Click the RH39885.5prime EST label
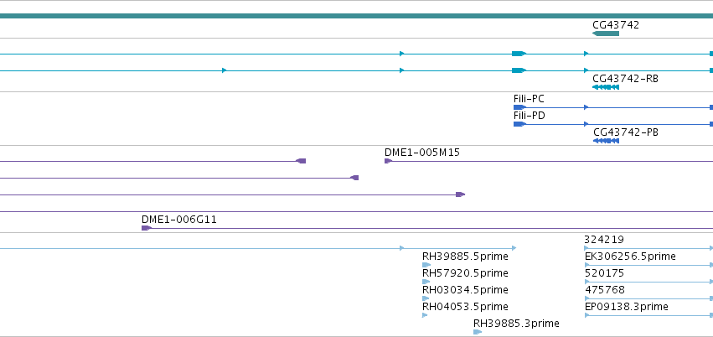Screen dimensions: 713x337 pos(465,257)
